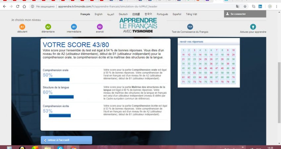Open Astuces pour apprendre lightbulb icon
281x149 pixels.
pos(253,27)
